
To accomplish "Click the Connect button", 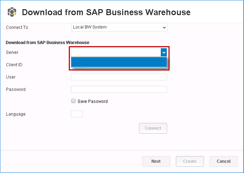I will point(153,128).
